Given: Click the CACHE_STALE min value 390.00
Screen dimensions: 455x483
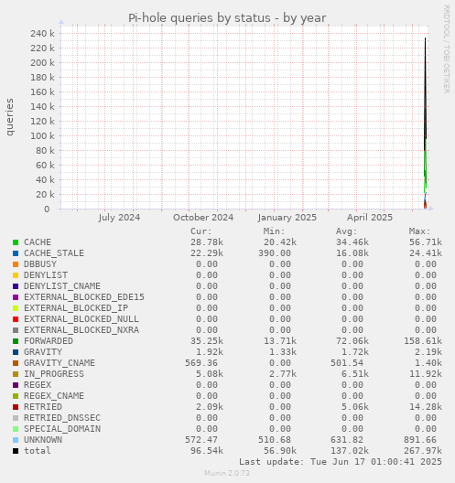Looking at the screenshot, I should (x=275, y=253).
